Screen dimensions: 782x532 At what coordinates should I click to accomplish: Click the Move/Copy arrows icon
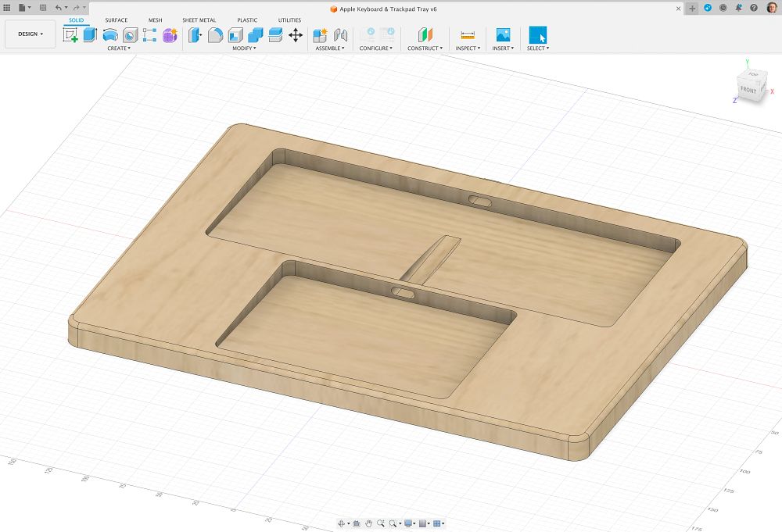296,35
